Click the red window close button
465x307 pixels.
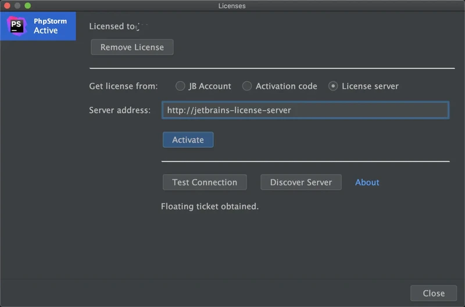(x=7, y=6)
